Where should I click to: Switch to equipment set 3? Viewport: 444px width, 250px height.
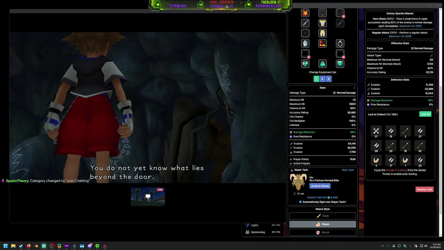(x=328, y=79)
